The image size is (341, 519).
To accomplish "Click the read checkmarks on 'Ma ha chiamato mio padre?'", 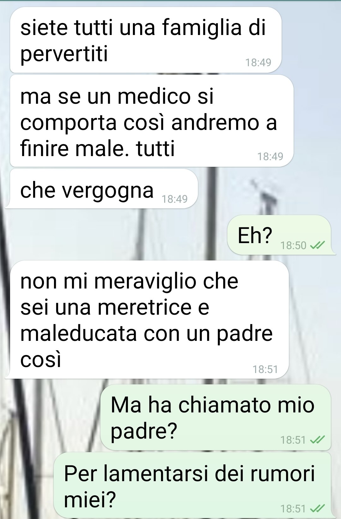I will (x=318, y=440).
